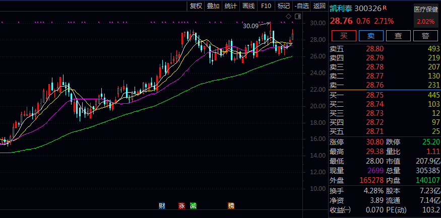Click the 返回 back button
The height and width of the screenshot is (218, 441).
pyautogui.click(x=319, y=6)
